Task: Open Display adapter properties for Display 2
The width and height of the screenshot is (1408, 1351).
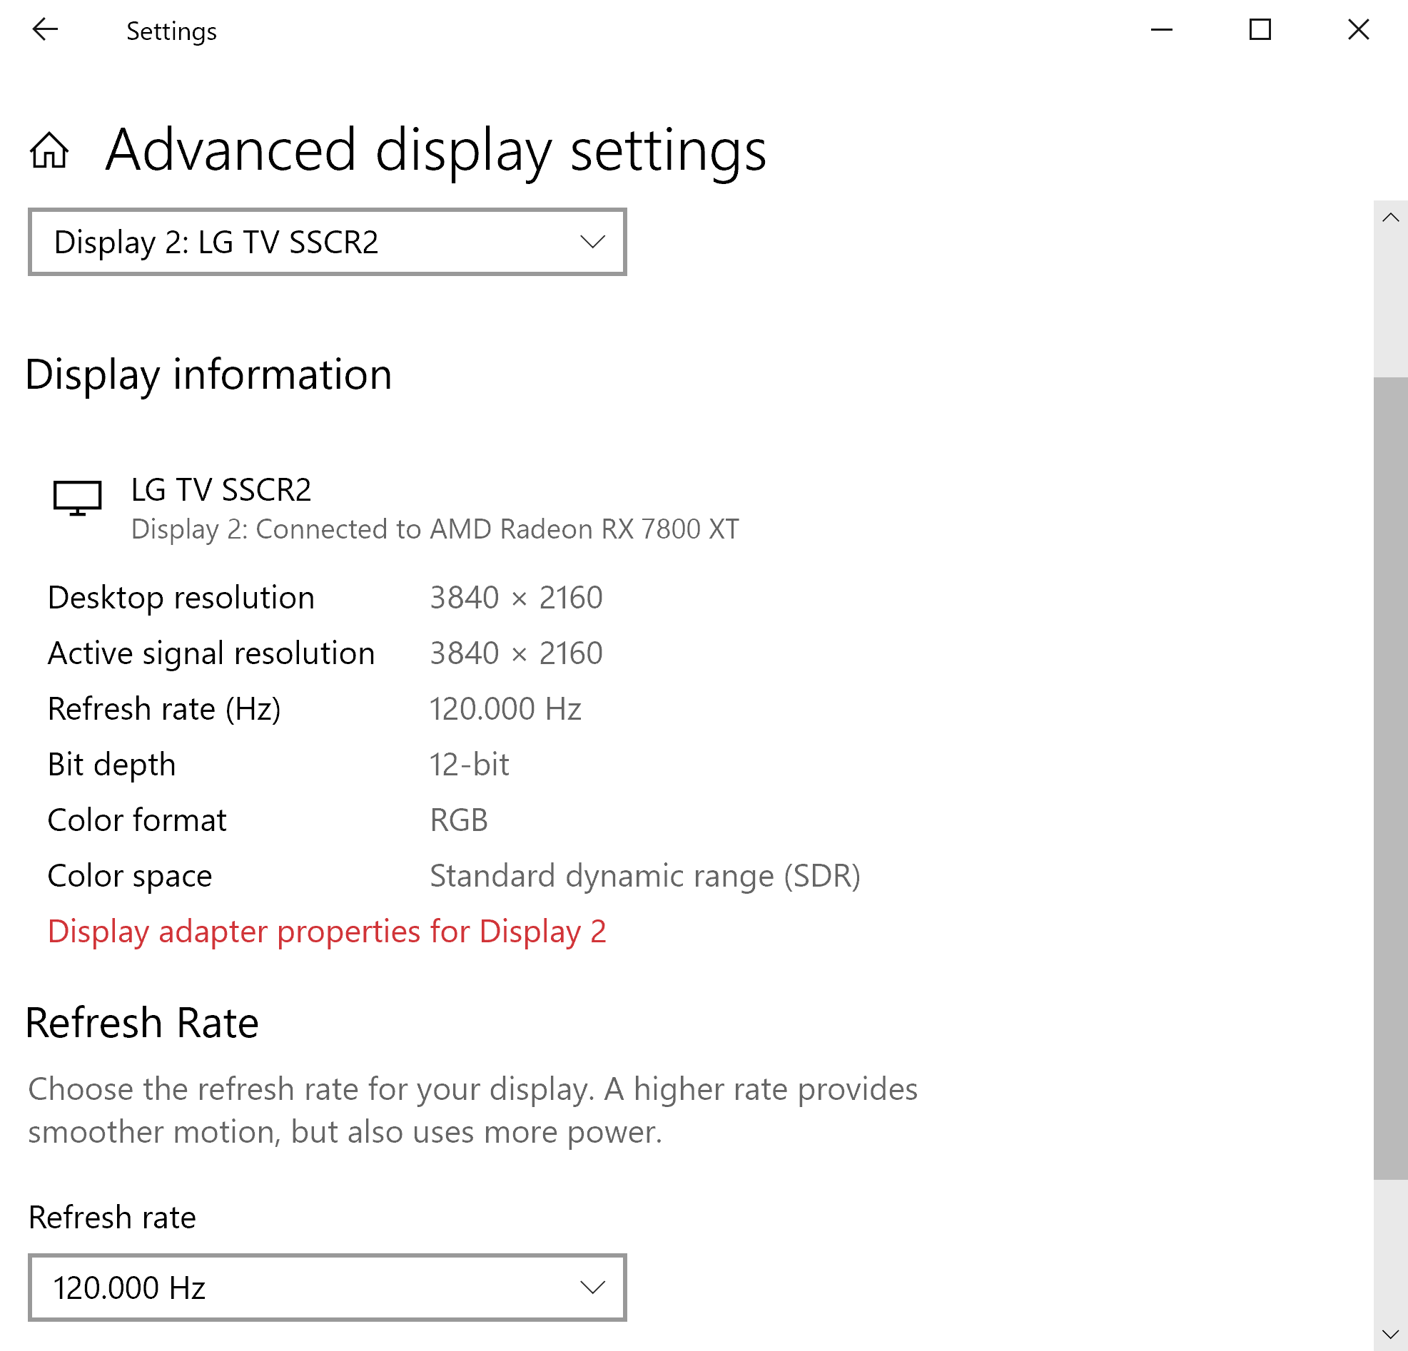Action: (327, 931)
